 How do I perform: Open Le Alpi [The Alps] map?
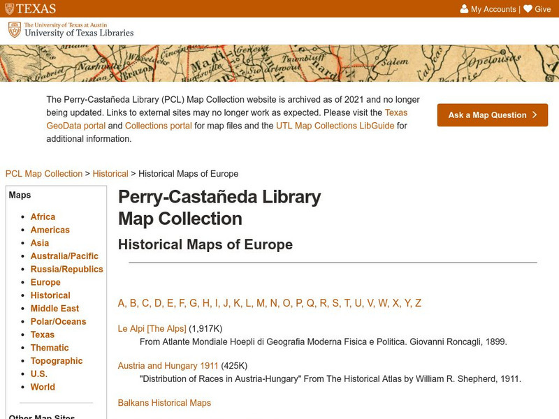pos(152,329)
